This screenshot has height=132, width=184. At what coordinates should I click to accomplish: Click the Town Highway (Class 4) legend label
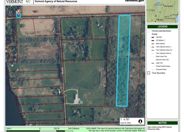[164, 53]
